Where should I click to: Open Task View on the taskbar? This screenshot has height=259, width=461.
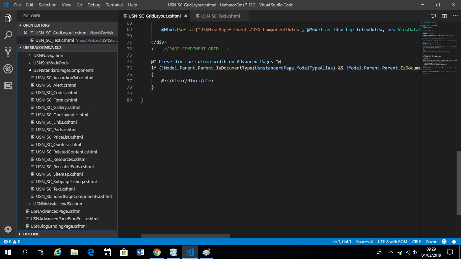click(x=40, y=252)
